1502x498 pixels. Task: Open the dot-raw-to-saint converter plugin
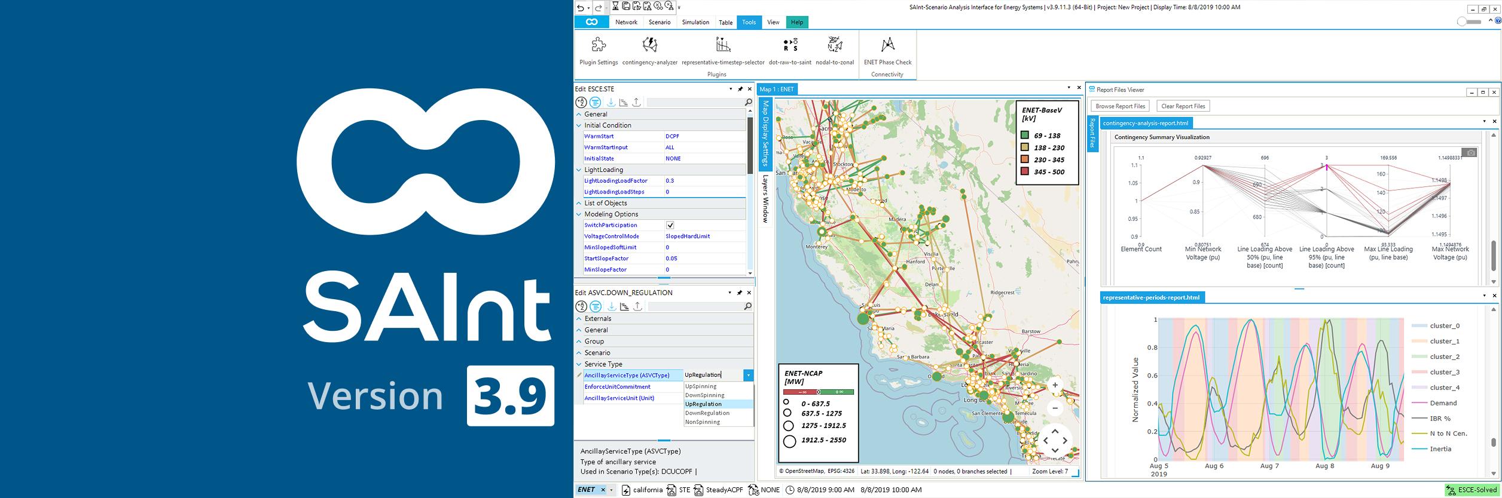tap(790, 51)
